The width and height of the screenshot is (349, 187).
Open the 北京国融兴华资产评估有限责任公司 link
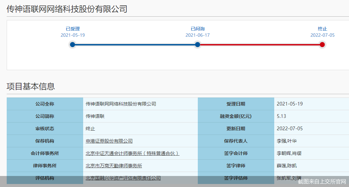click(x=123, y=178)
